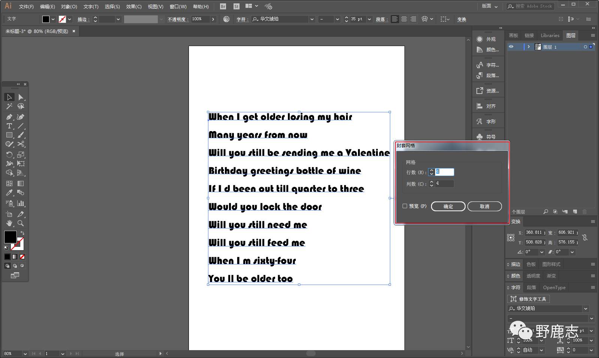Select the Pen tool

point(9,117)
